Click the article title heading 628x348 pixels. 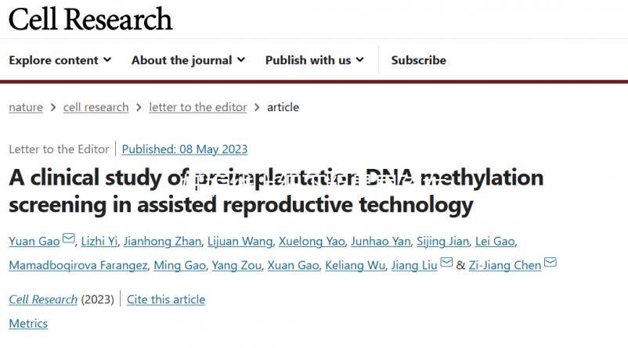point(276,191)
